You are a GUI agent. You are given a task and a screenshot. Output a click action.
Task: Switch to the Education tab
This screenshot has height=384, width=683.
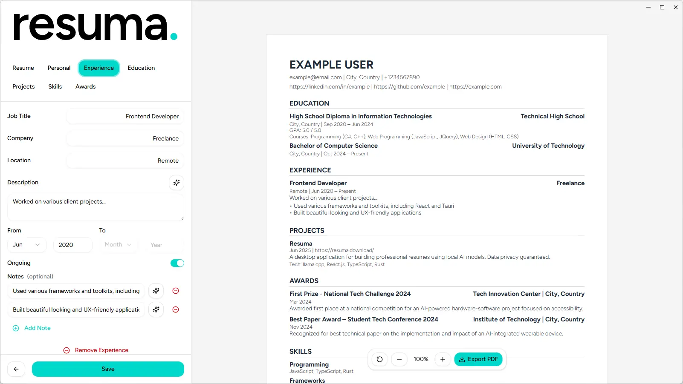point(141,68)
